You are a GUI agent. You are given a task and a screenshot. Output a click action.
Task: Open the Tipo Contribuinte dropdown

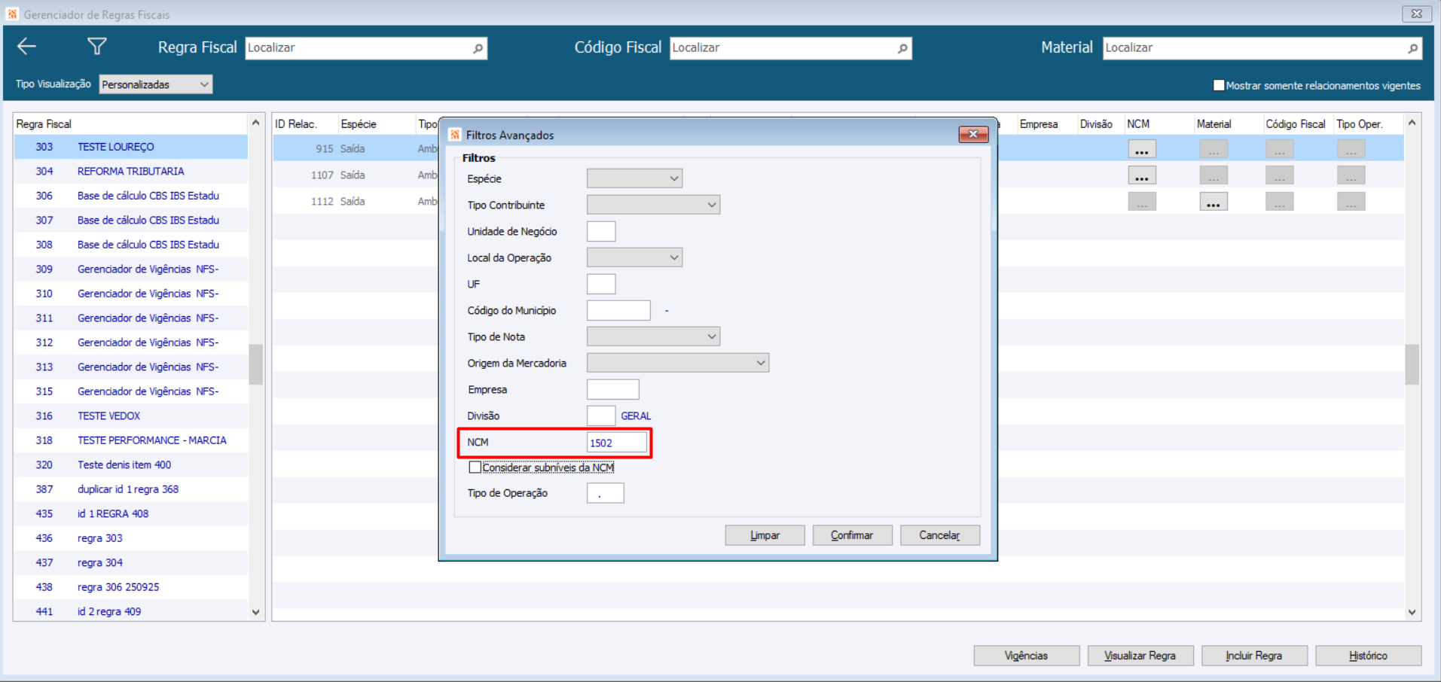653,205
